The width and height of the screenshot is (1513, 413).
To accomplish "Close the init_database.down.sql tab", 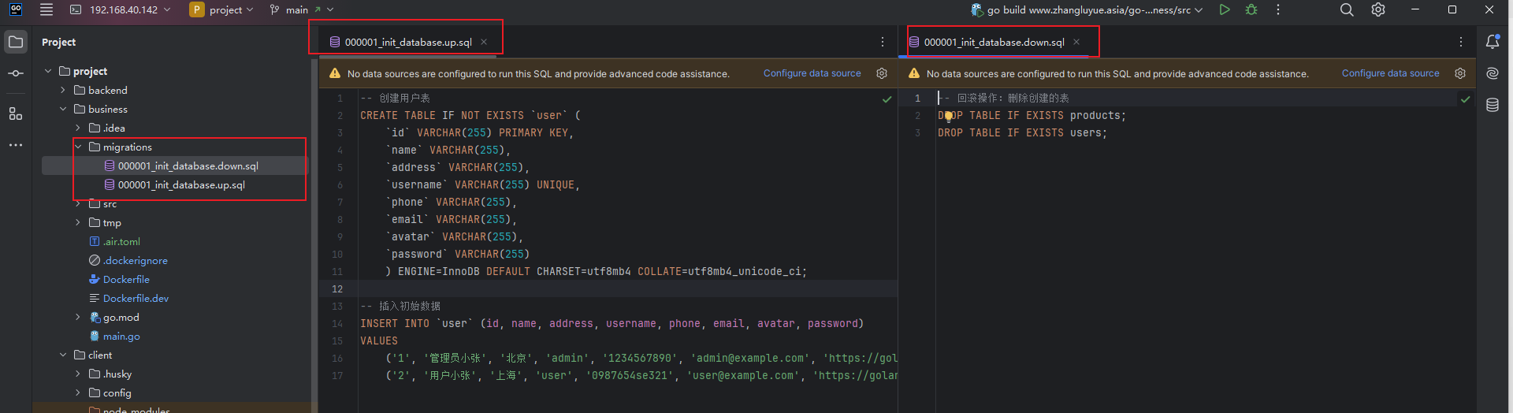I will pyautogui.click(x=1076, y=42).
